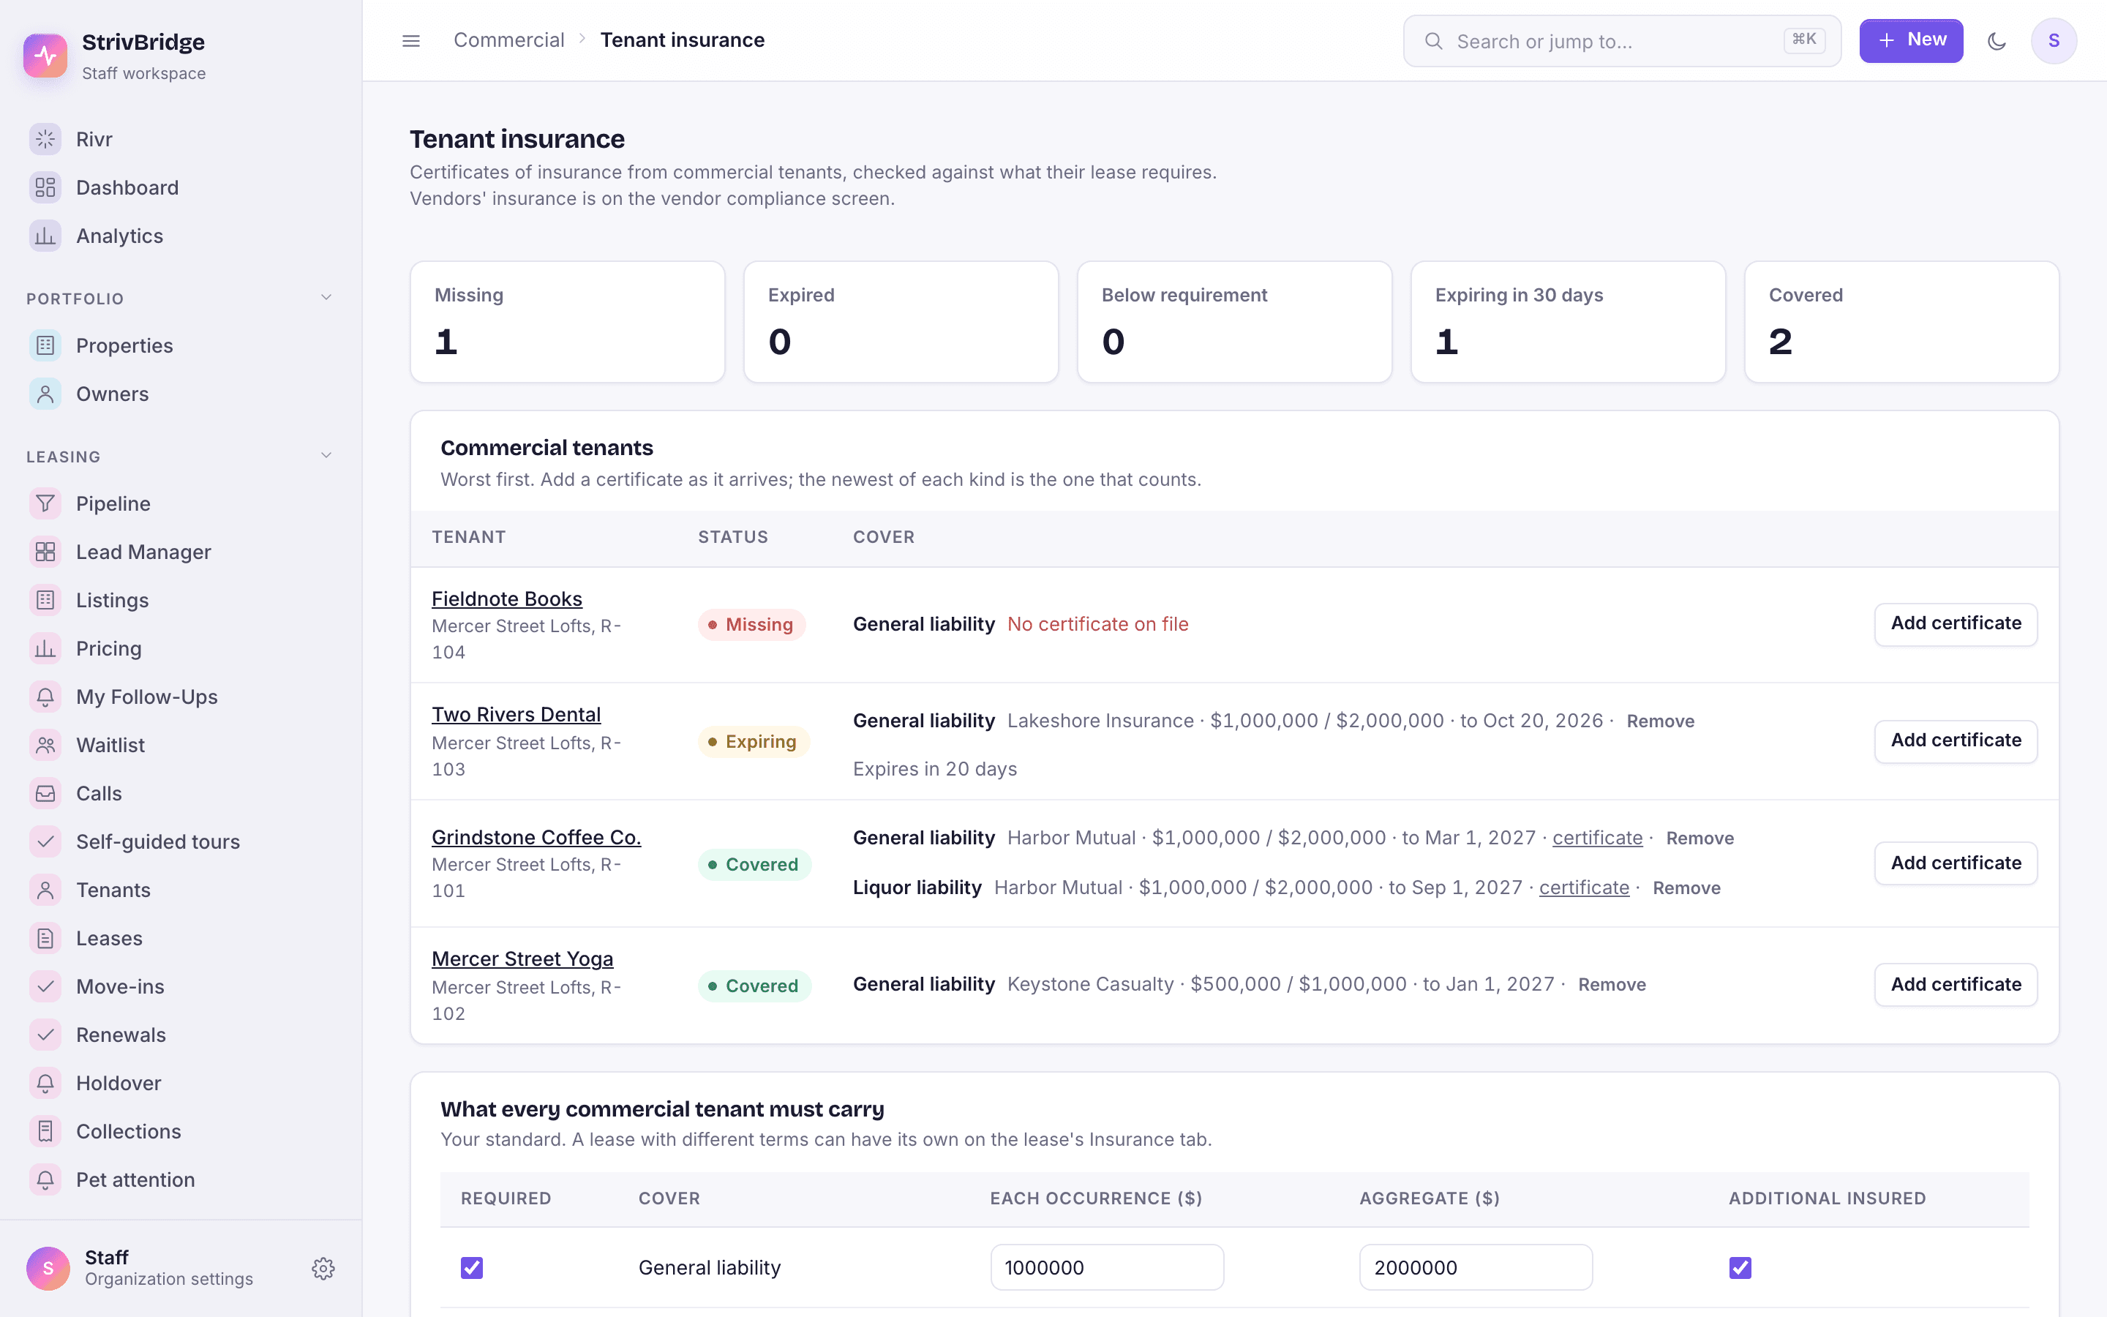Image resolution: width=2107 pixels, height=1317 pixels.
Task: Go to Commercial breadcrumb
Action: 508,40
